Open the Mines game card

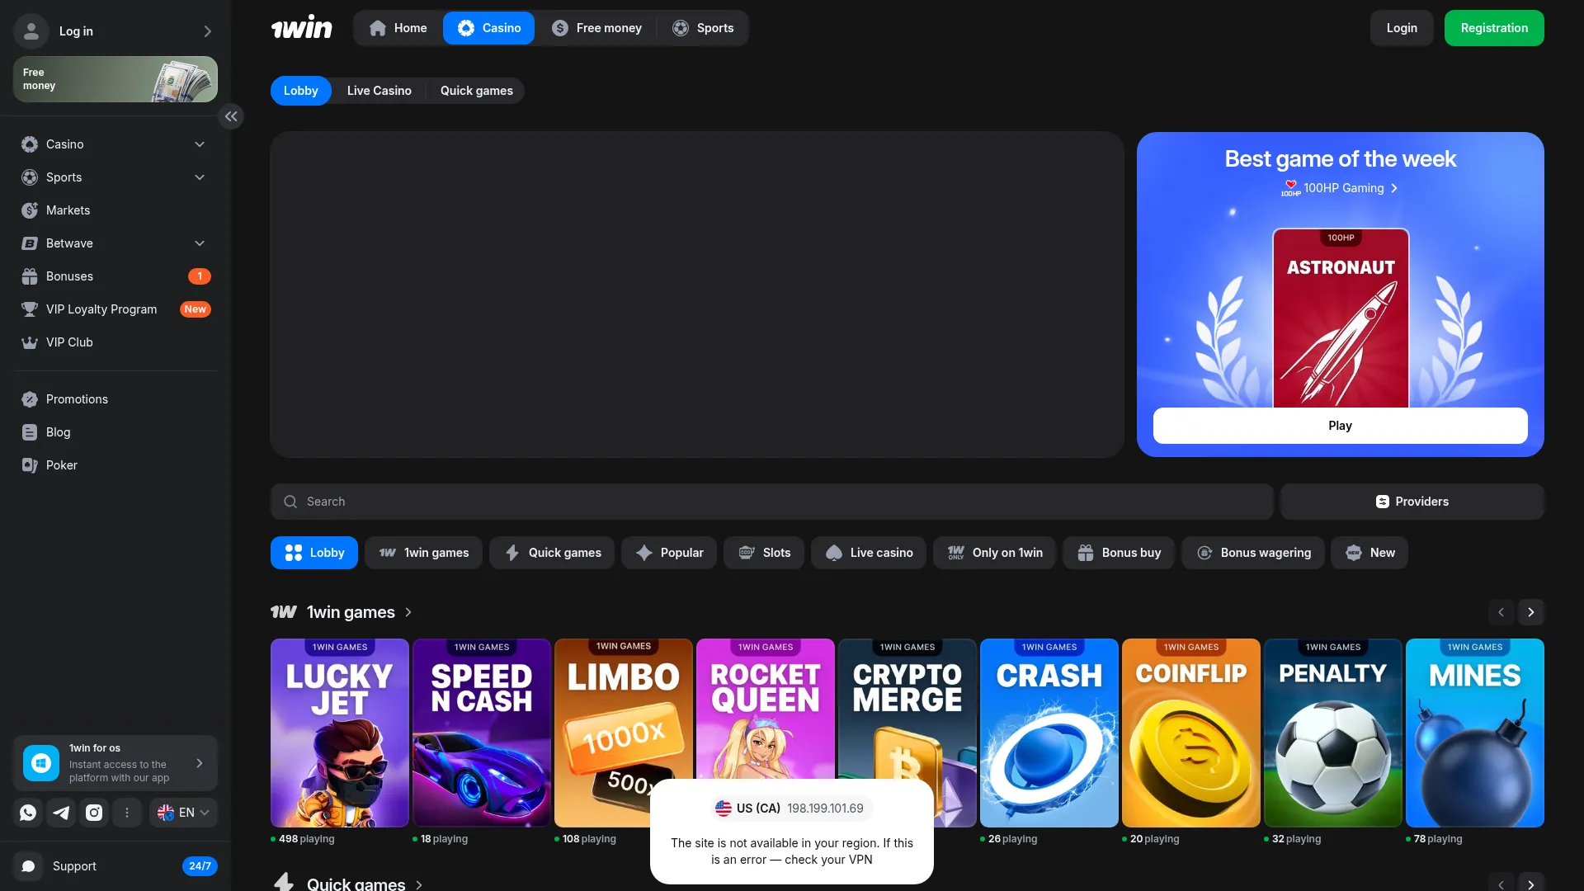[x=1475, y=733]
